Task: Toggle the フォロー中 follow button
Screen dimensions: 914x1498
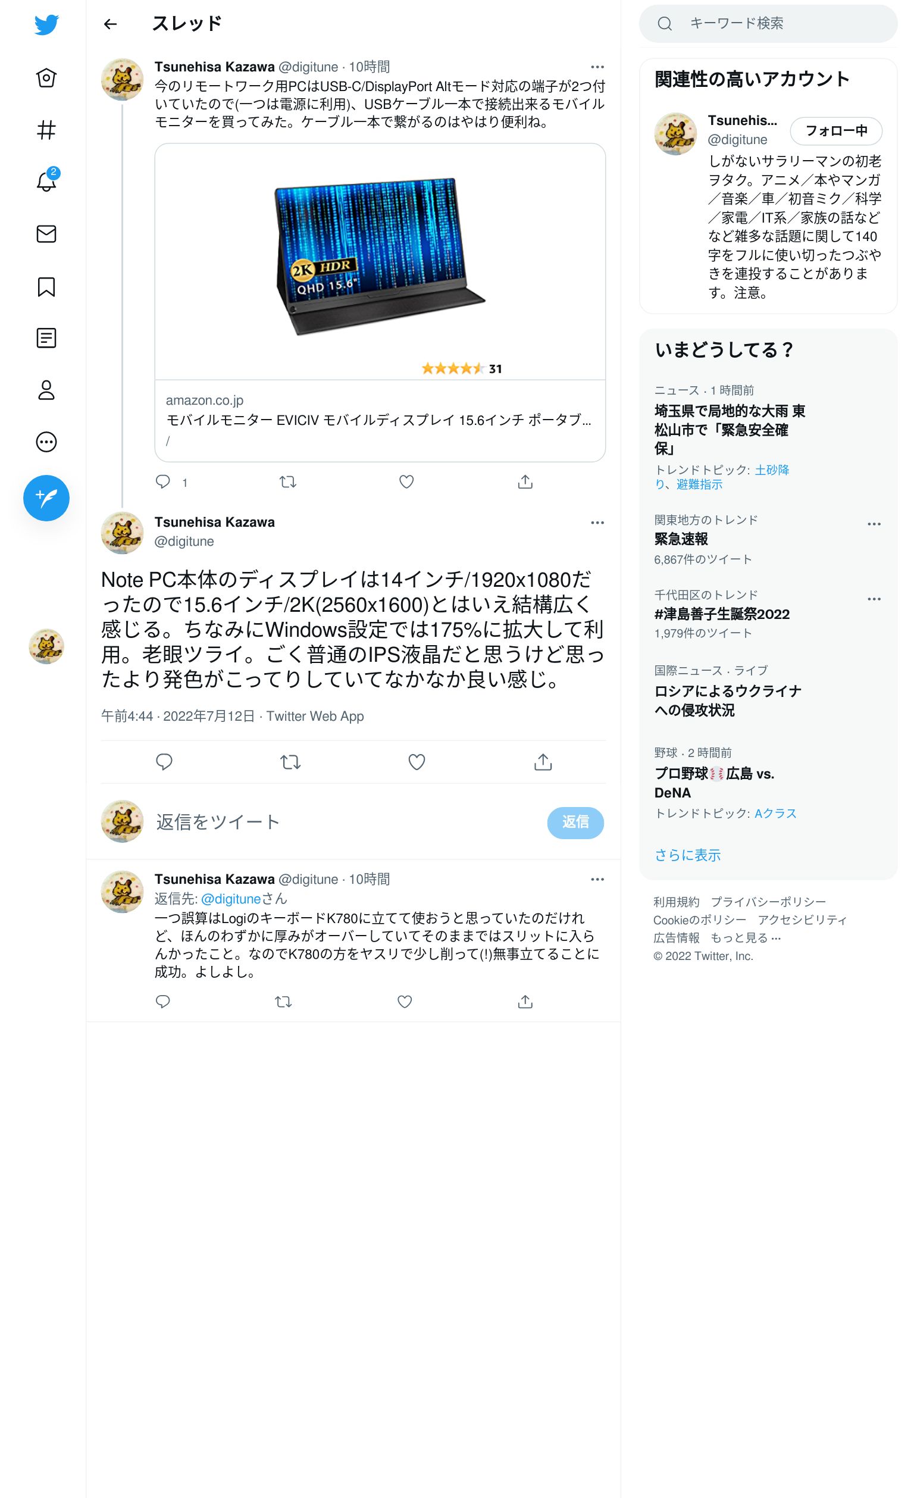Action: tap(835, 131)
